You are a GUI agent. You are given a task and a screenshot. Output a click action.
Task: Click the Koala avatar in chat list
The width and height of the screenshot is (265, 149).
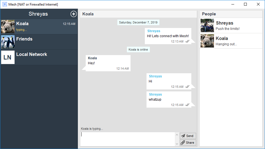click(x=8, y=27)
